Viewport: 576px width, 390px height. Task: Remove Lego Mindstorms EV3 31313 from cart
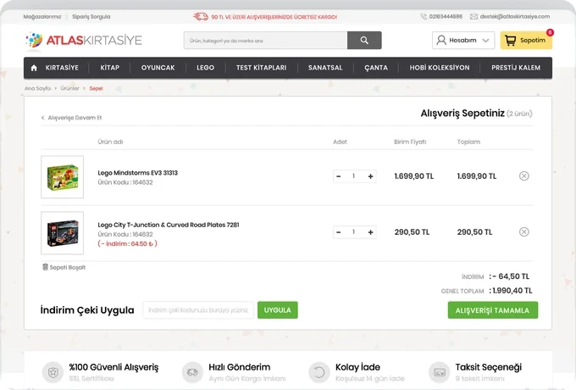click(523, 176)
